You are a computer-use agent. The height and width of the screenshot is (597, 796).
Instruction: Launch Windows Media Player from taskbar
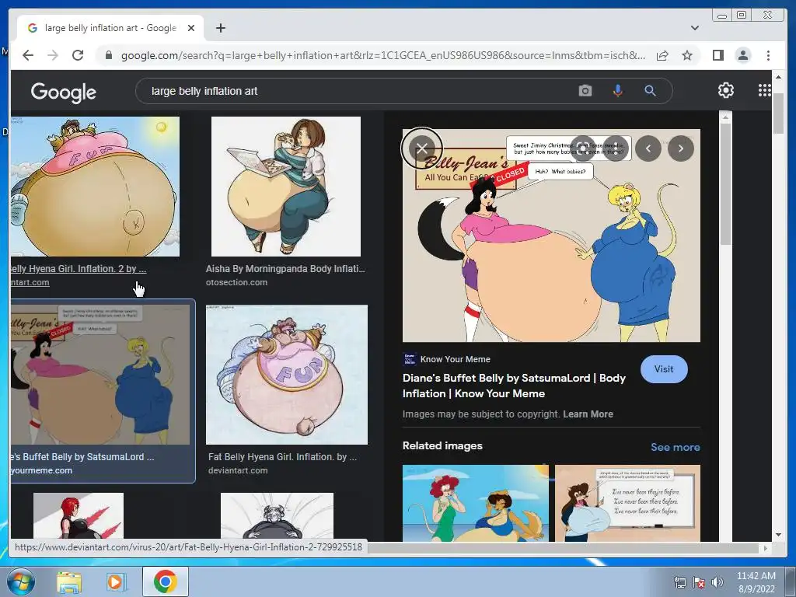(117, 581)
